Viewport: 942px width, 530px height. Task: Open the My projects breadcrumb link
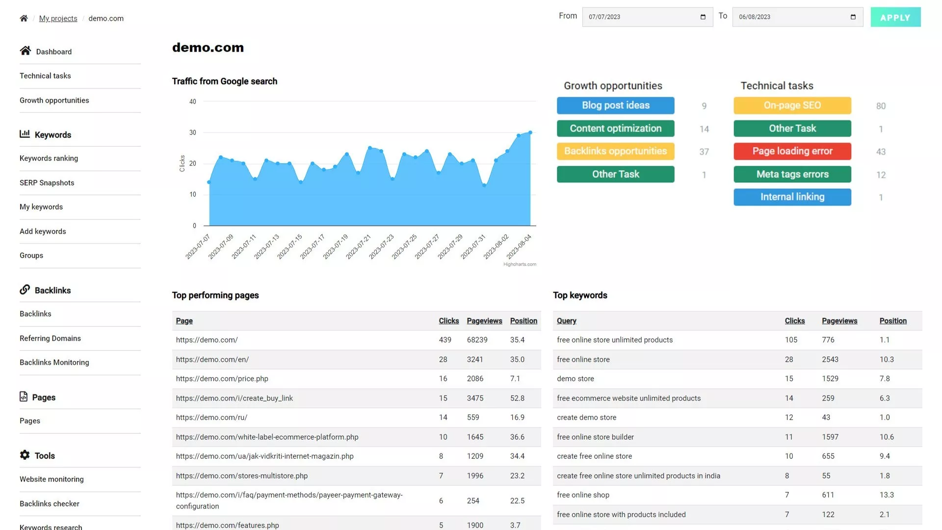[58, 18]
